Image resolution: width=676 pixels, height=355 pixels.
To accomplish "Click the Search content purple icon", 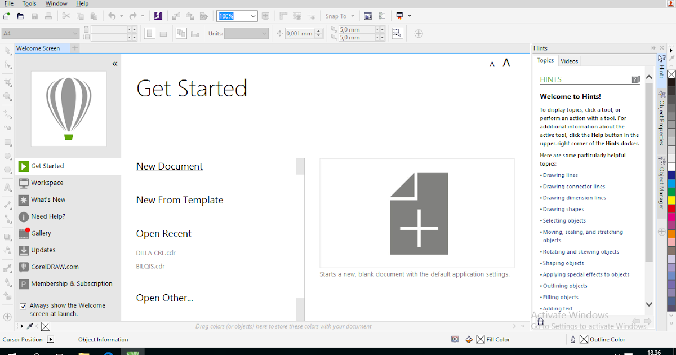I will [158, 16].
